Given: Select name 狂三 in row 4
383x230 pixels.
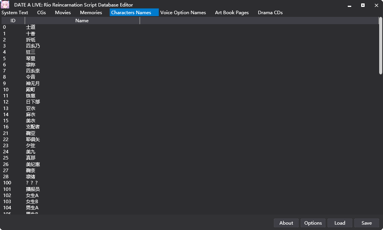Looking at the screenshot, I should coord(31,52).
